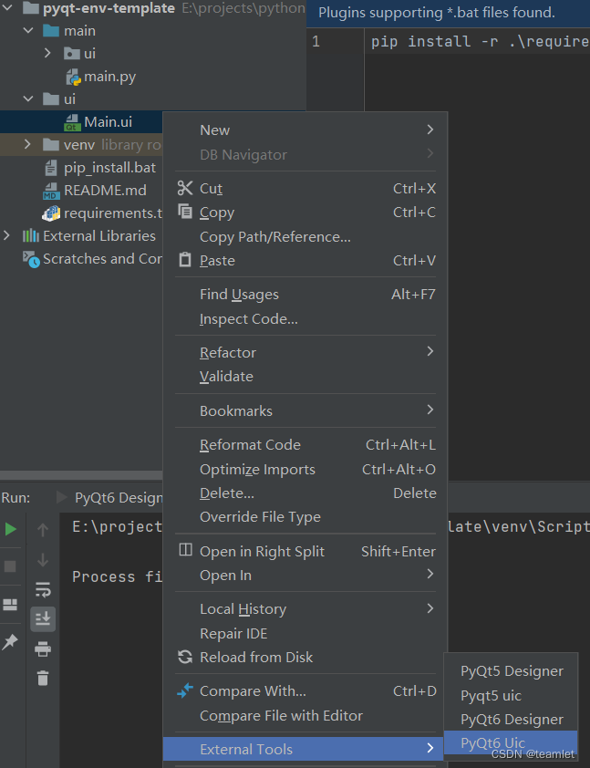Click the requirements file icon
Screen dimensions: 590x768
click(51, 213)
